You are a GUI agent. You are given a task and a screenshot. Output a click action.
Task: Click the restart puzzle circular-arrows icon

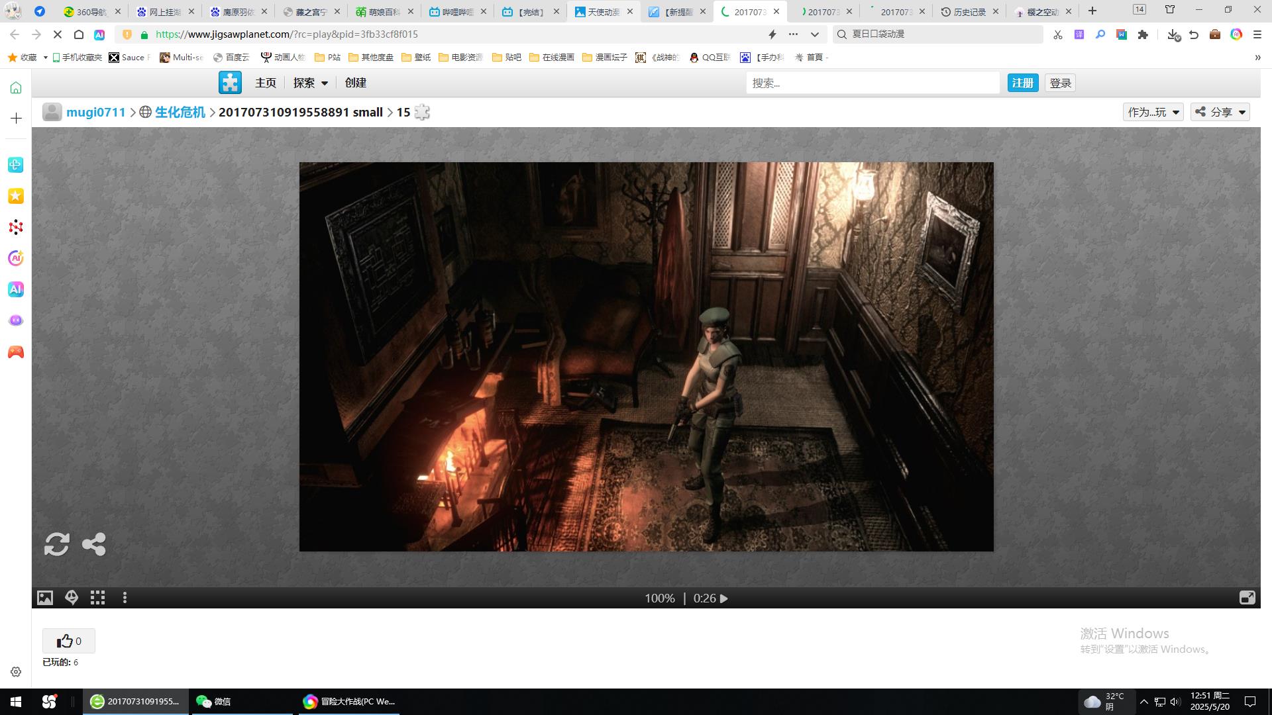[56, 544]
